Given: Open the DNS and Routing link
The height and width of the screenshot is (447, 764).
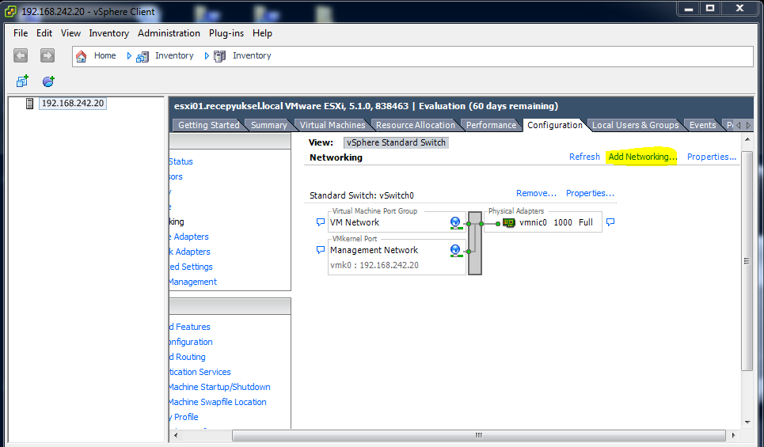Looking at the screenshot, I should click(x=188, y=357).
